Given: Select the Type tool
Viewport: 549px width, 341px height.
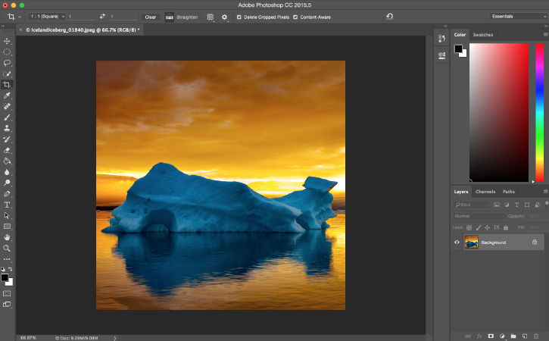Looking at the screenshot, I should (8, 205).
